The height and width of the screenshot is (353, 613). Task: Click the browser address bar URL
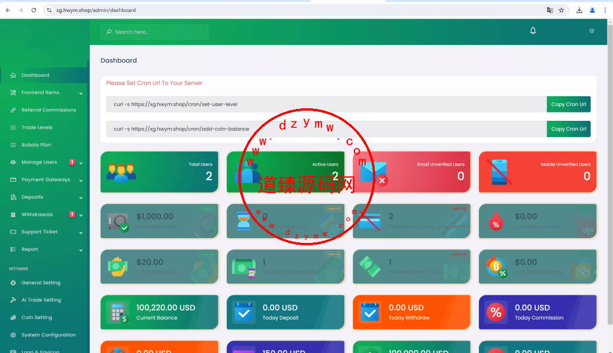(x=96, y=10)
